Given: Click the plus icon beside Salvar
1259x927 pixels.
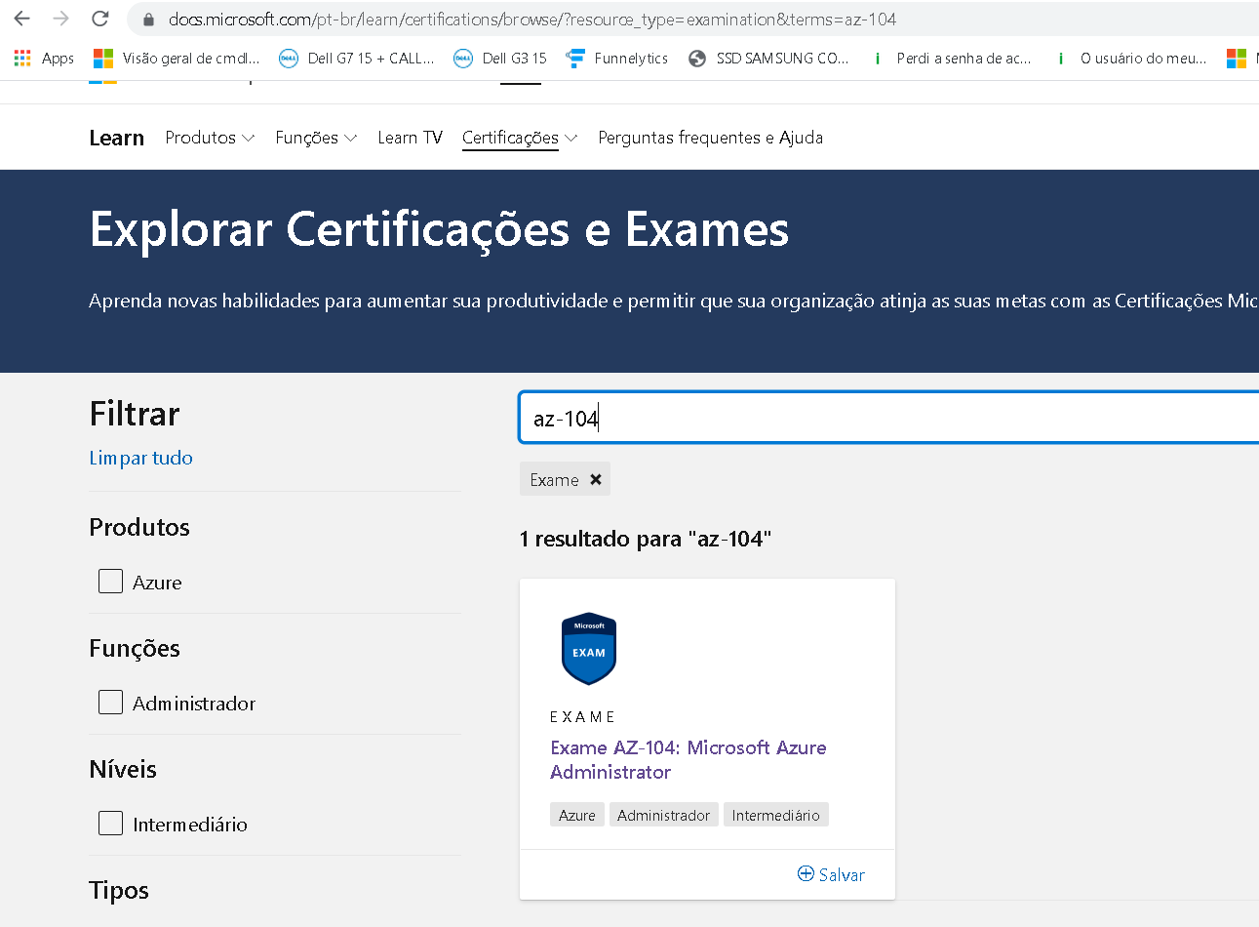Looking at the screenshot, I should [x=806, y=873].
